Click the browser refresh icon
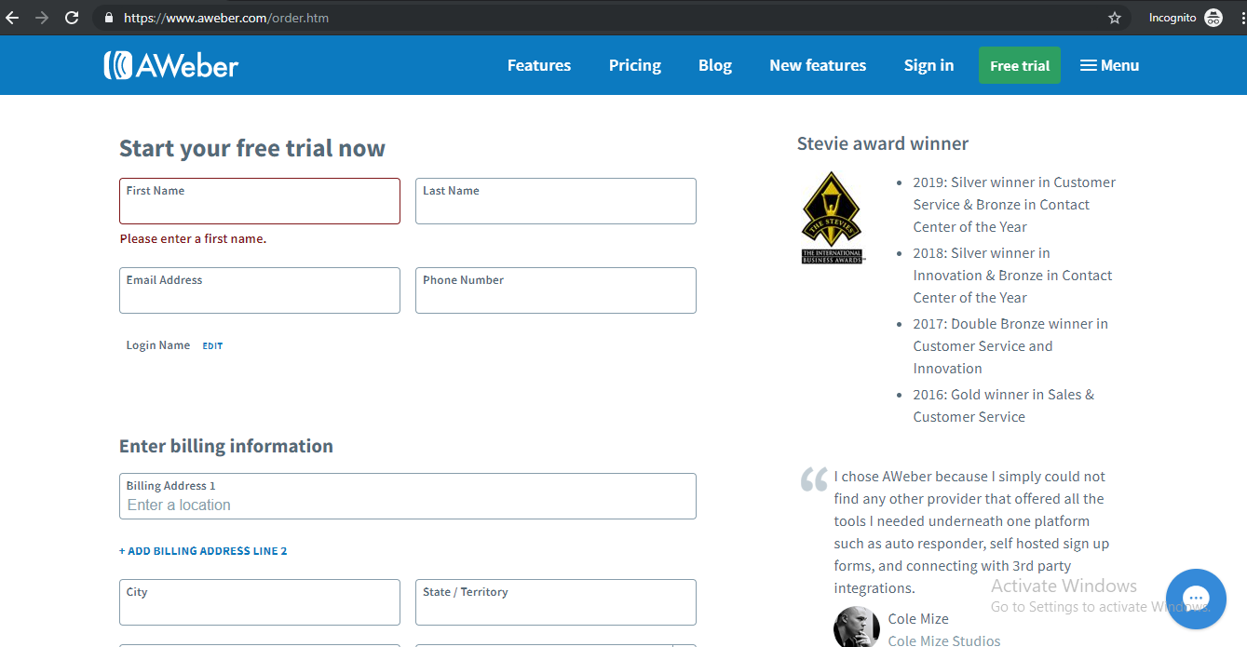The width and height of the screenshot is (1247, 647). pyautogui.click(x=72, y=17)
